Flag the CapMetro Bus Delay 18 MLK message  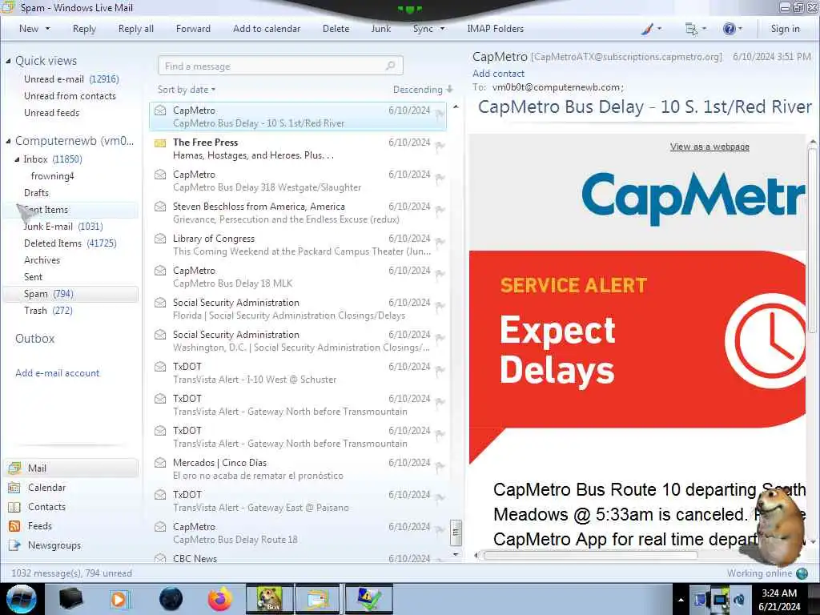pyautogui.click(x=440, y=274)
